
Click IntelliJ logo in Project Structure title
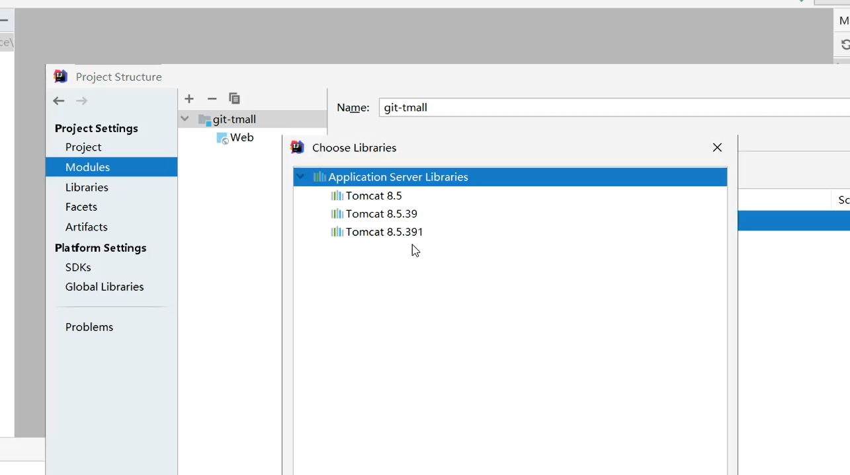[x=61, y=77]
